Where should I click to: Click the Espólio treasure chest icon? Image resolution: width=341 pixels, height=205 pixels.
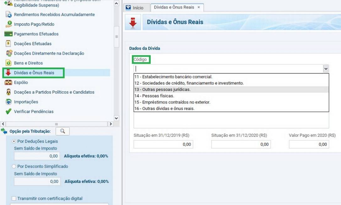[x=8, y=83]
